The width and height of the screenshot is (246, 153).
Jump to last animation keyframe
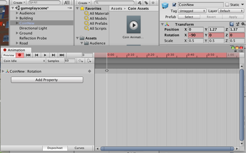(x=62, y=55)
